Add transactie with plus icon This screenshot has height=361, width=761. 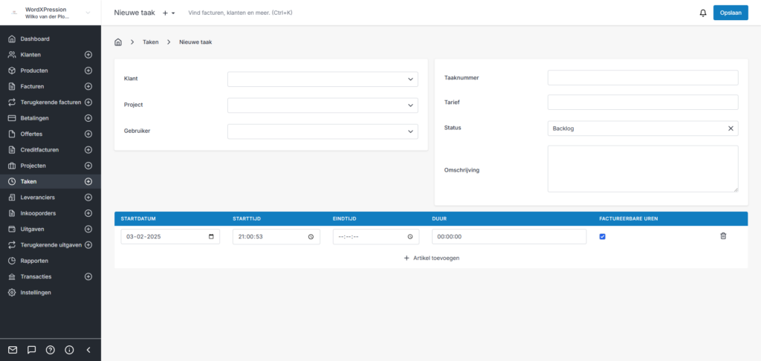tap(88, 276)
